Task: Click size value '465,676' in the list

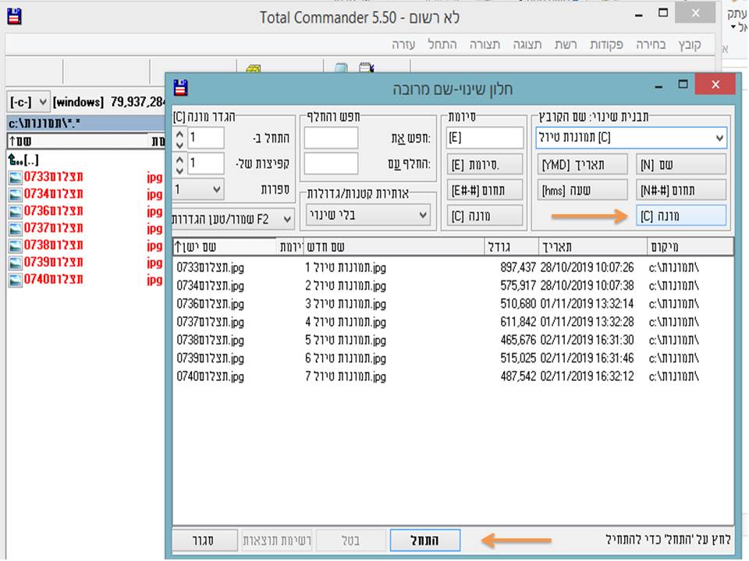Action: [x=518, y=340]
